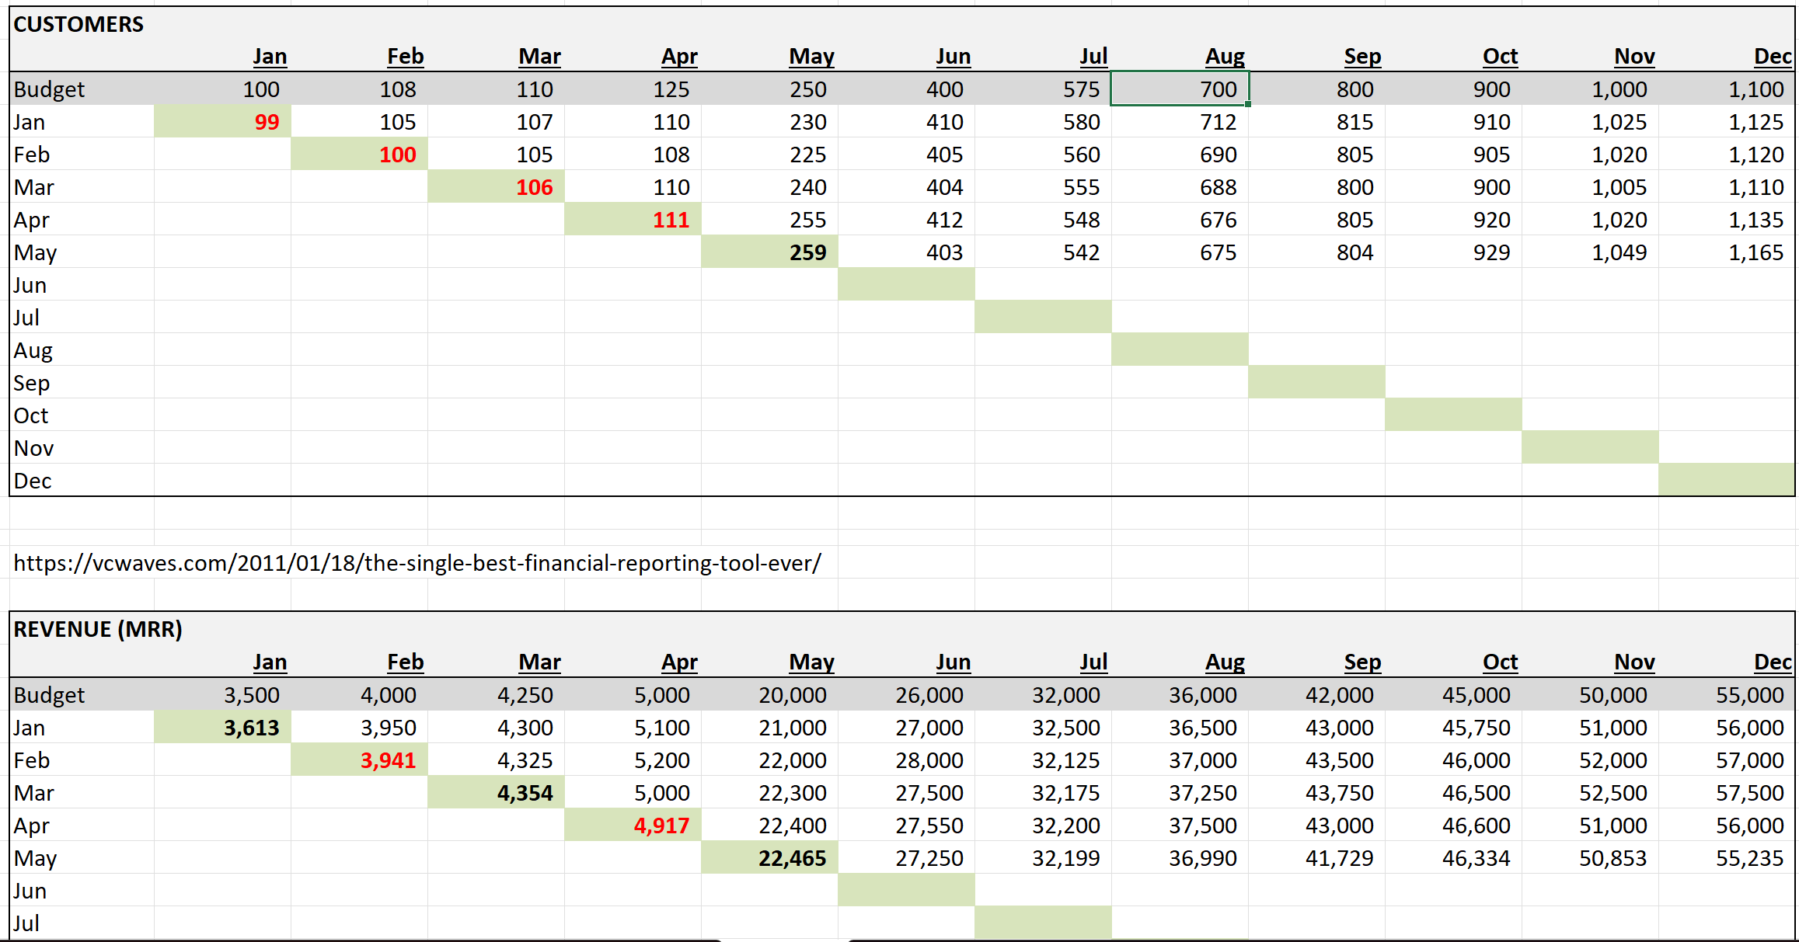Select the Budget row label in Revenue table

coord(49,695)
